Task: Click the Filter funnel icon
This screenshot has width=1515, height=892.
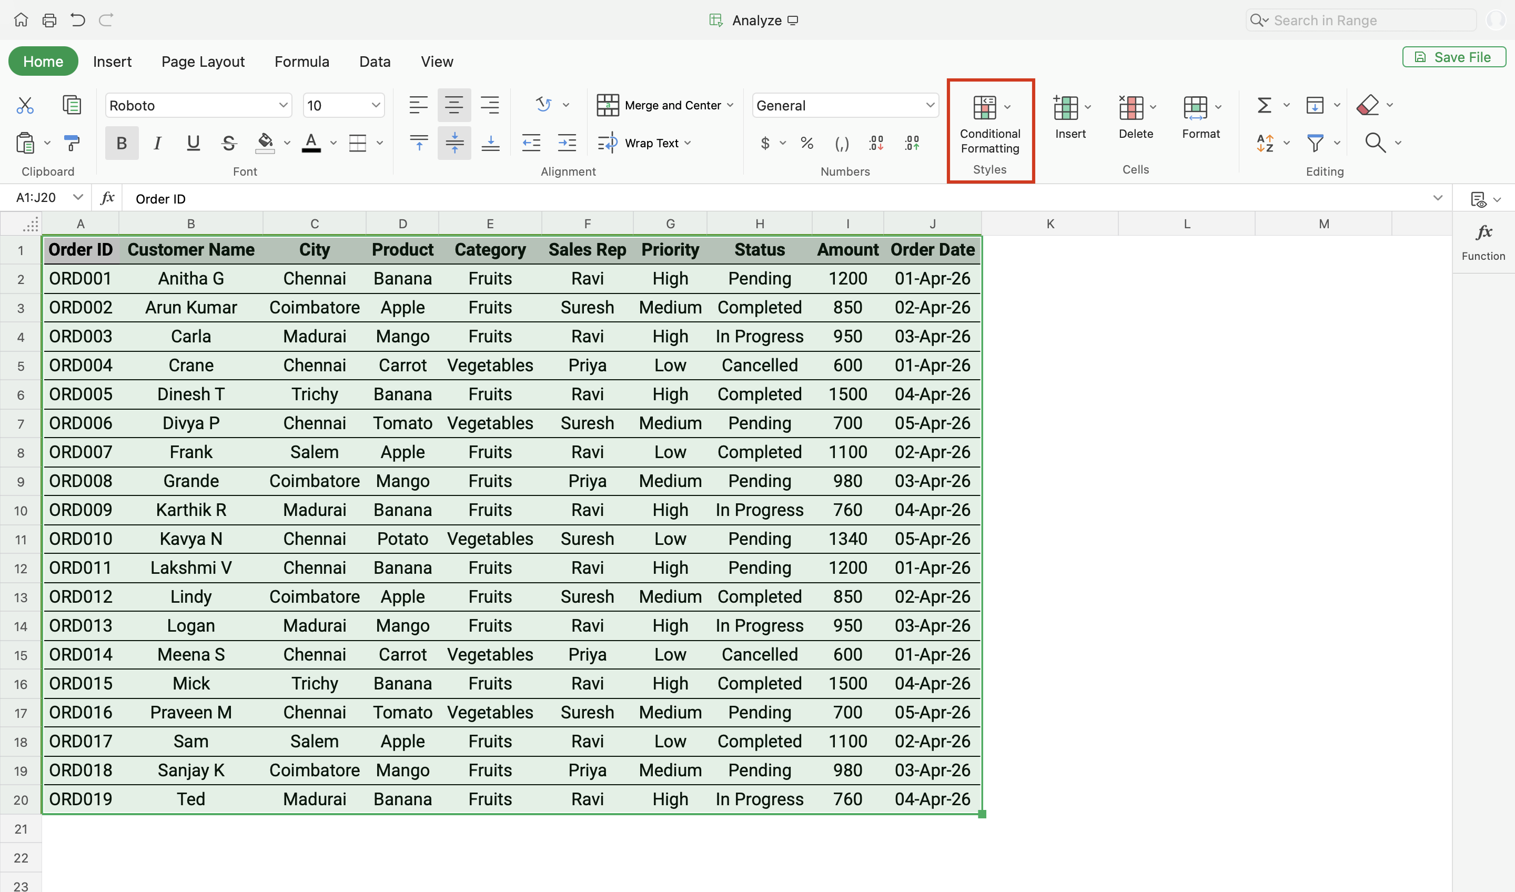Action: tap(1316, 143)
